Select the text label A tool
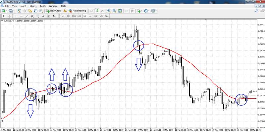 pyautogui.click(x=43, y=16)
